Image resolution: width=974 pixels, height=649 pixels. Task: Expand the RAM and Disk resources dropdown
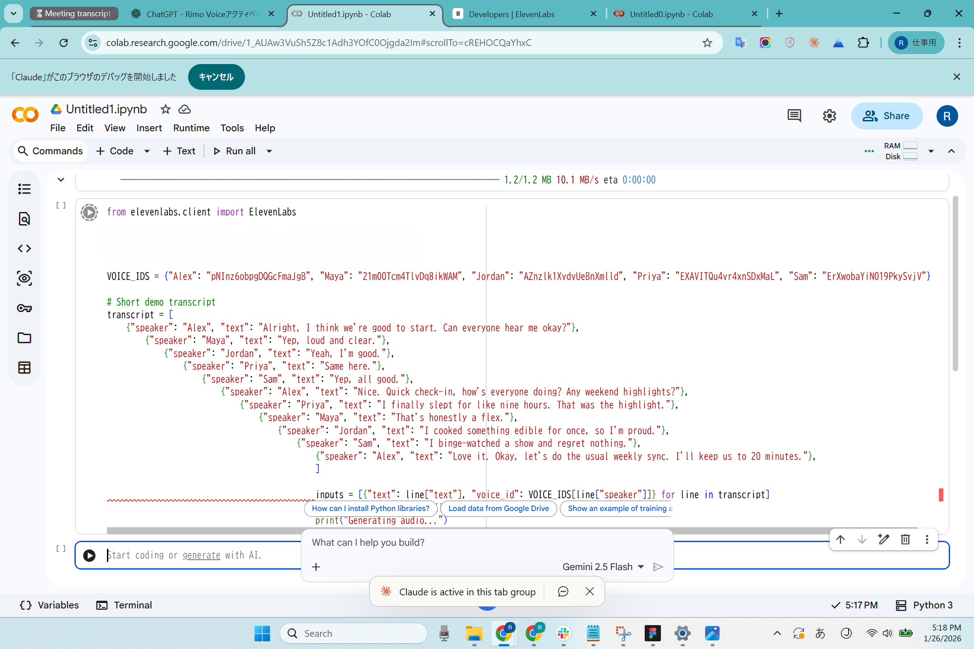click(x=931, y=151)
